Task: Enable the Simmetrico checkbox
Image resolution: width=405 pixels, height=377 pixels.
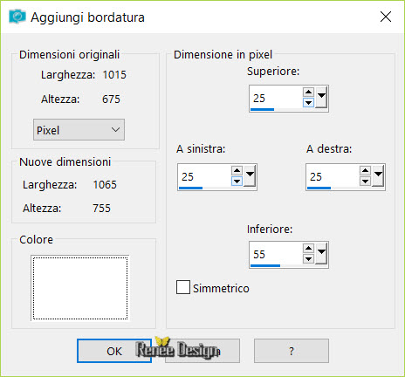Action: 183,287
